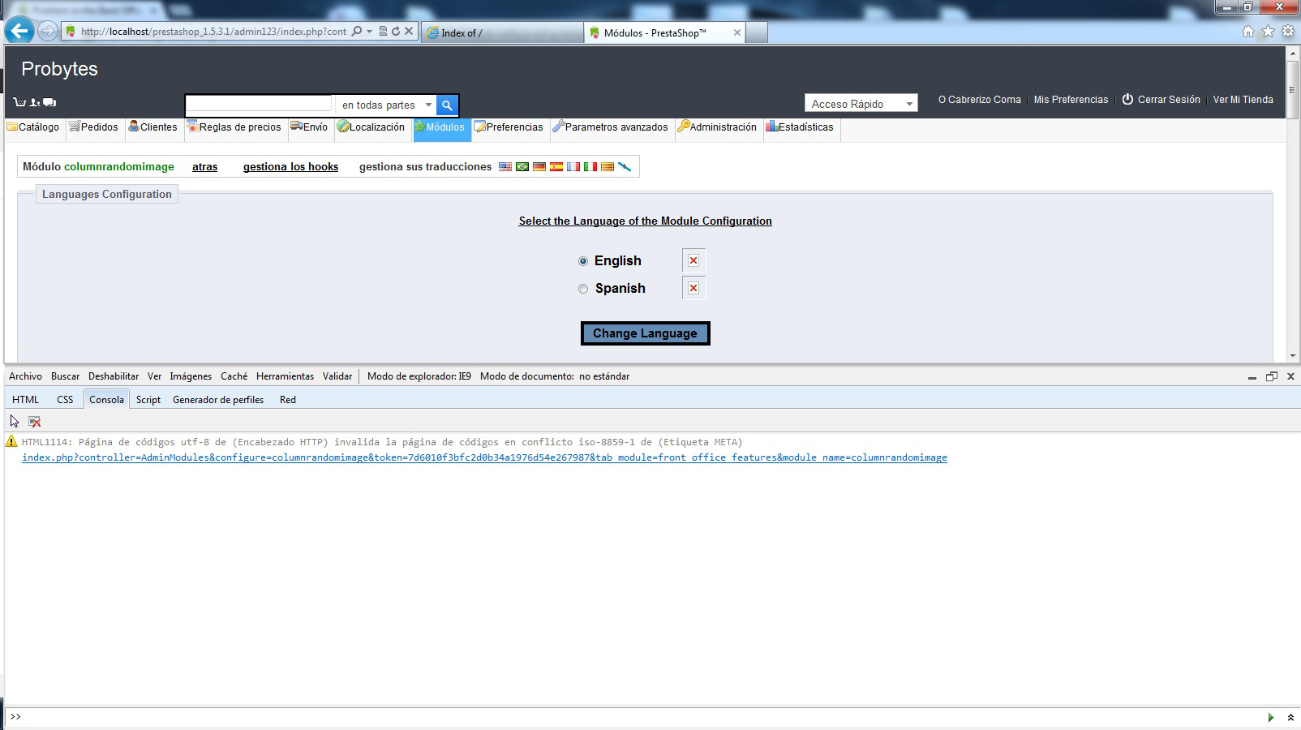Click the address bar search magnifier icon

[357, 32]
